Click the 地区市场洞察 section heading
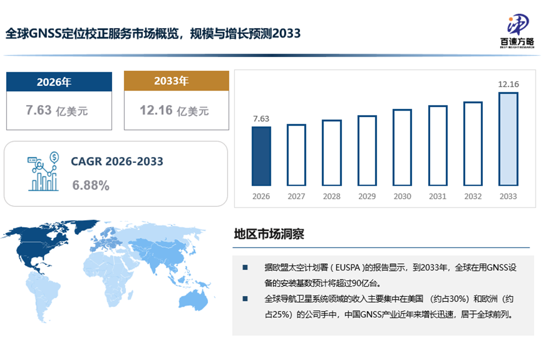 click(x=268, y=234)
